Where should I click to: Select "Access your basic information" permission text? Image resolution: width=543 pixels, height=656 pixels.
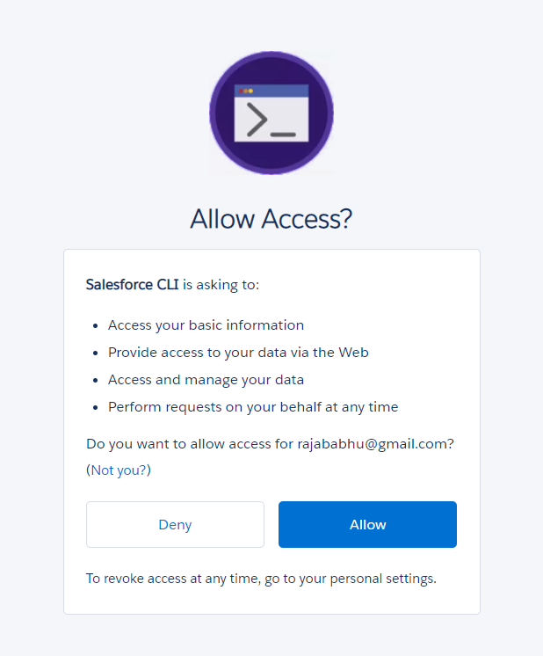[206, 325]
